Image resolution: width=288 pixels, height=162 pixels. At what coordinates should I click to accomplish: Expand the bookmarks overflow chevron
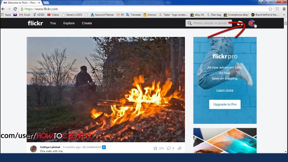[x=284, y=15]
